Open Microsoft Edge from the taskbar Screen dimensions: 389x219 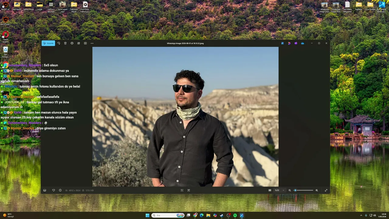[201, 215]
